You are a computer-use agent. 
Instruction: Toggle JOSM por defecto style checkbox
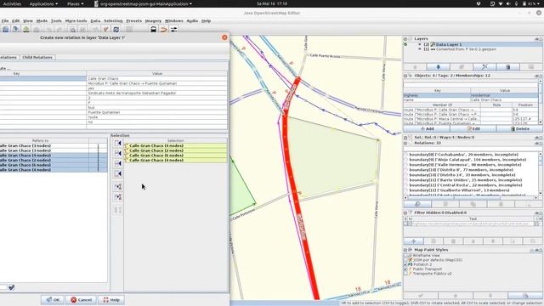(x=405, y=260)
